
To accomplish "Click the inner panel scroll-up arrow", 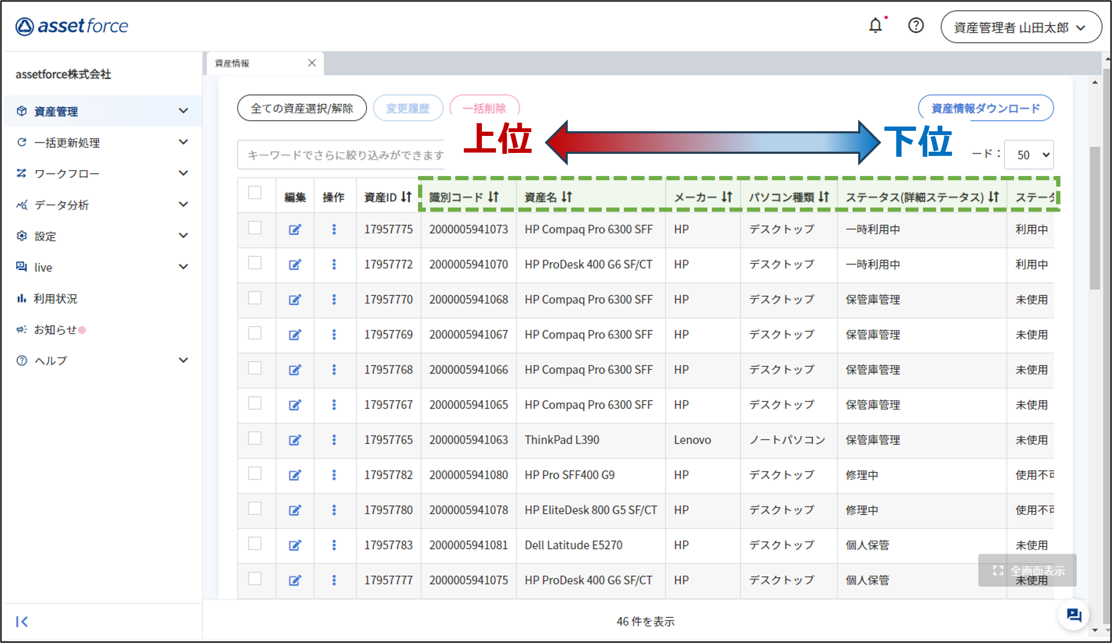I will tap(1095, 82).
